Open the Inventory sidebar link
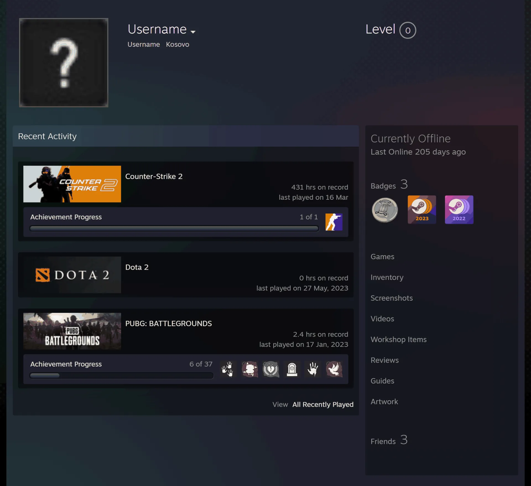This screenshot has width=531, height=486. tap(387, 277)
